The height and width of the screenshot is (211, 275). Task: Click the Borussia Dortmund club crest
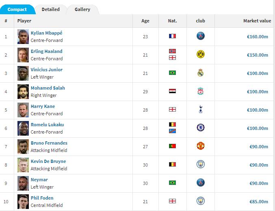pyautogui.click(x=200, y=55)
